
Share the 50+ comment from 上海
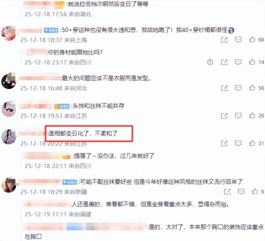click(x=224, y=40)
